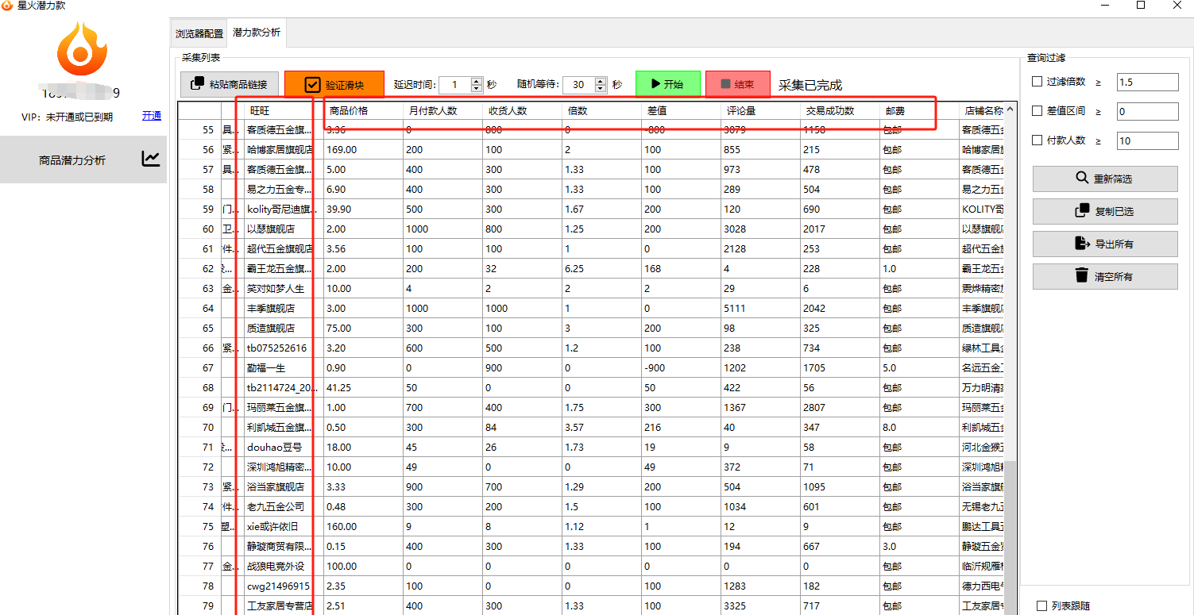The width and height of the screenshot is (1194, 615).
Task: Select the row for 哈博家居旗舰店
Action: [591, 149]
